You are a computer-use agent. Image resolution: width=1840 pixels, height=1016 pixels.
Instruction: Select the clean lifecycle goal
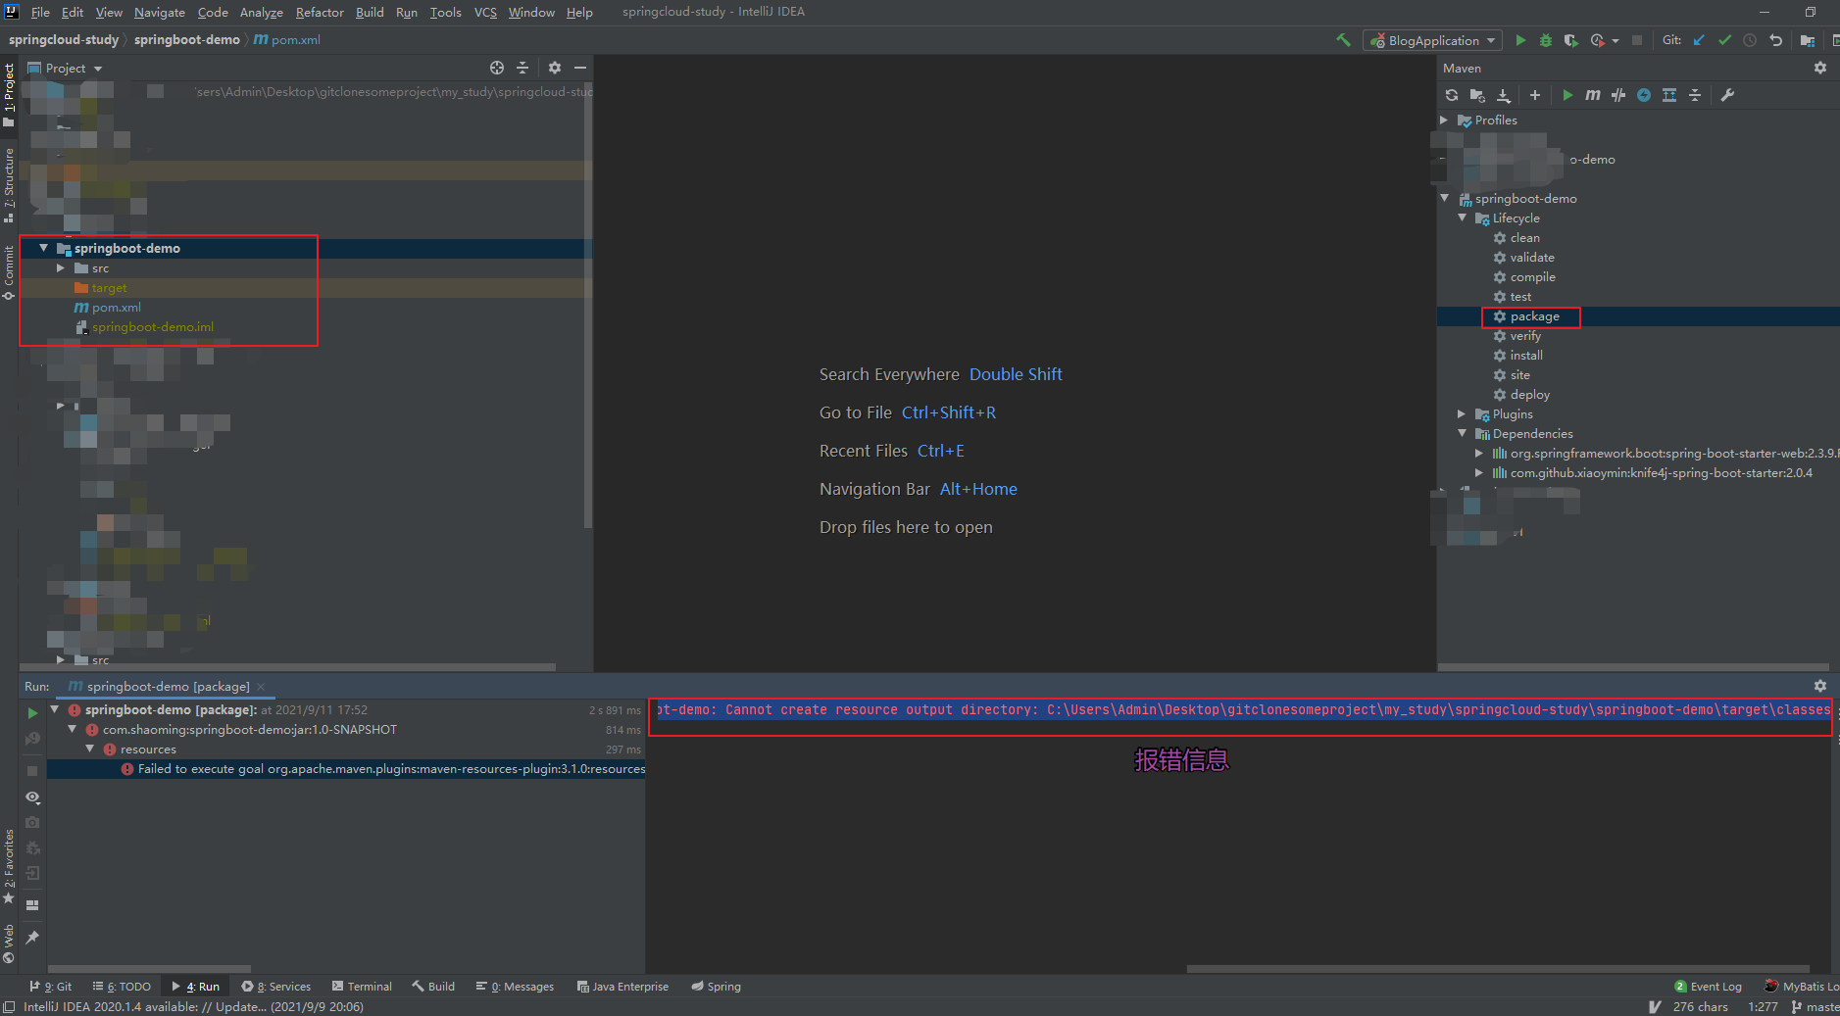(1524, 238)
